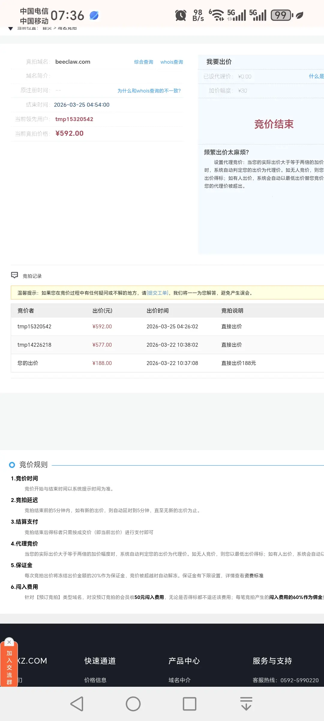
Task: Tap the Android back navigation triangle
Action: click(77, 704)
